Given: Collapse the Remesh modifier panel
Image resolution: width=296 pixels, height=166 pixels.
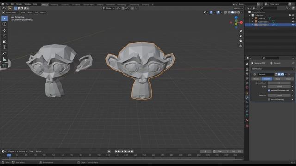Looking at the screenshot, I should click(252, 74).
